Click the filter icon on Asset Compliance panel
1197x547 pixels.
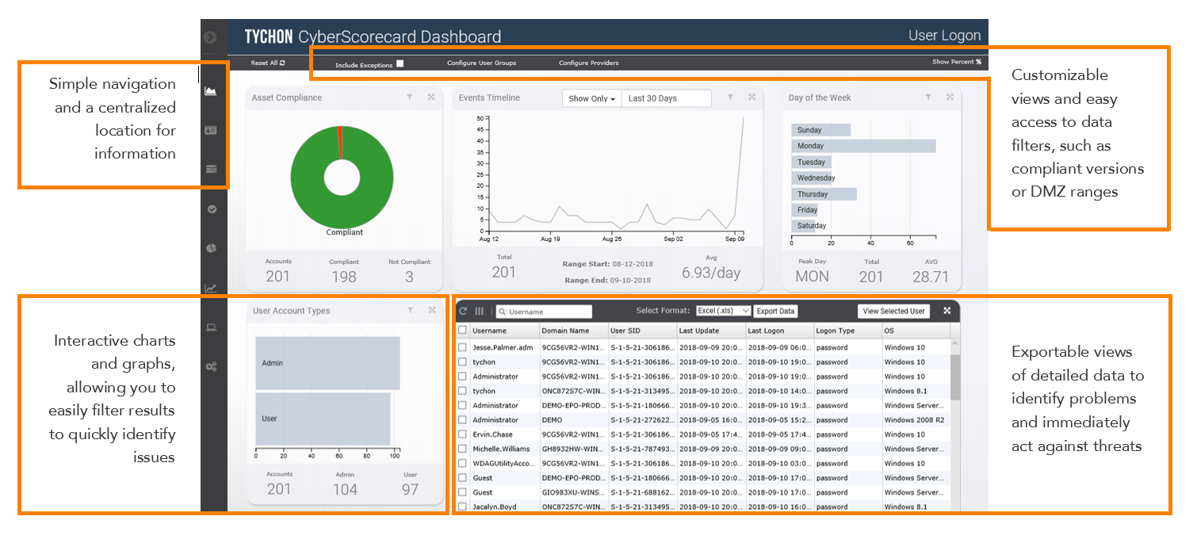click(410, 98)
